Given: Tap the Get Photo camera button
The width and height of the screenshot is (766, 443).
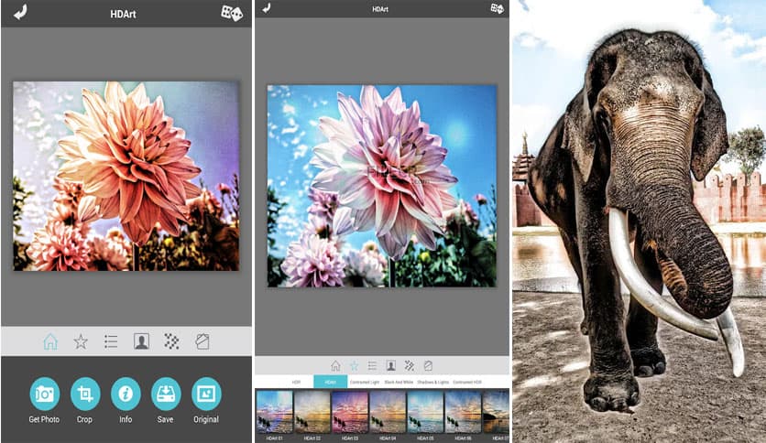Looking at the screenshot, I should 45,394.
